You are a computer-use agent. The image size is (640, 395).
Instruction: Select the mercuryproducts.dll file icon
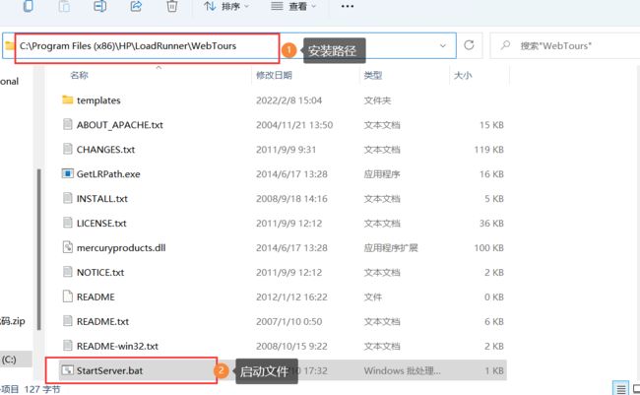pos(67,247)
